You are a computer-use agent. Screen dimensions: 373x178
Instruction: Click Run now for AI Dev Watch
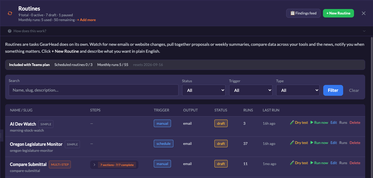pos(319,123)
